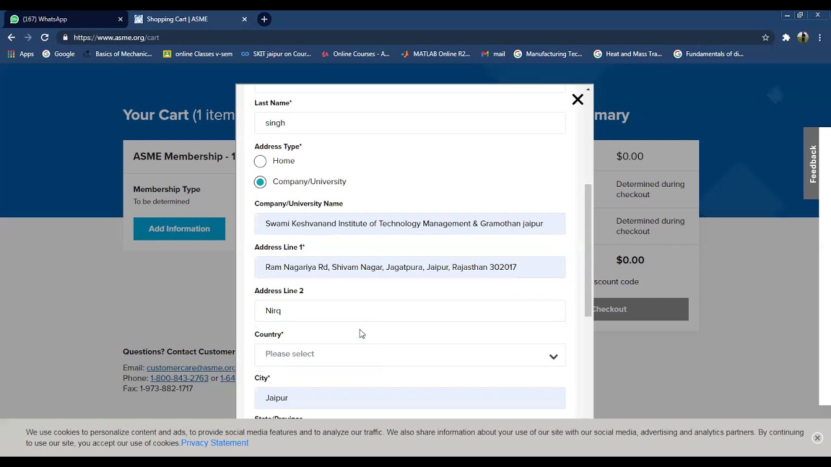Click the Checkout button

(641, 309)
